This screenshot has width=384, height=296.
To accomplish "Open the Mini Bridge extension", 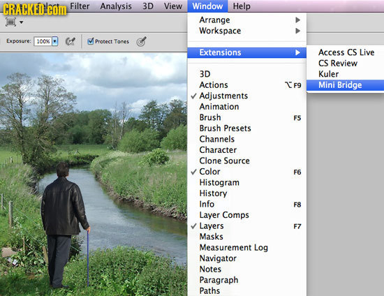I will (x=346, y=85).
